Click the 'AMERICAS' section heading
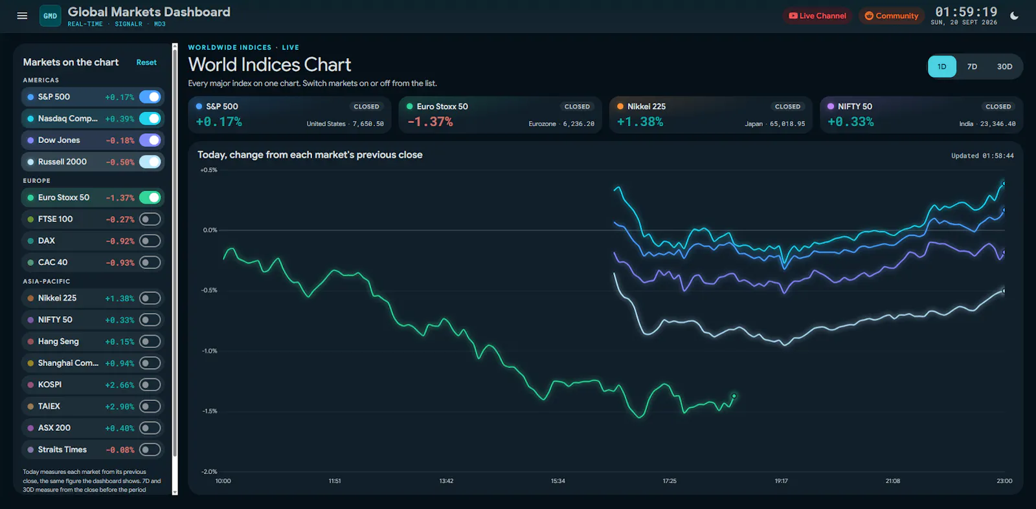Image resolution: width=1036 pixels, height=509 pixels. (x=41, y=80)
